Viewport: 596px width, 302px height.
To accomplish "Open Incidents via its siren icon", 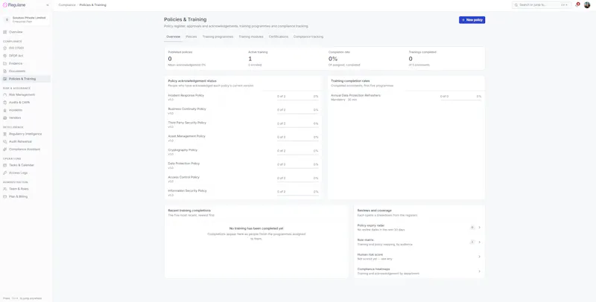I will click(x=5, y=110).
